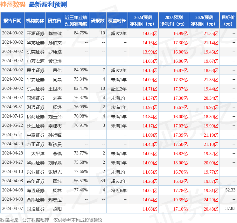Screen dimensions: 237x223
Task: Click the 最新盈利预测 heading
Action: 48,4
